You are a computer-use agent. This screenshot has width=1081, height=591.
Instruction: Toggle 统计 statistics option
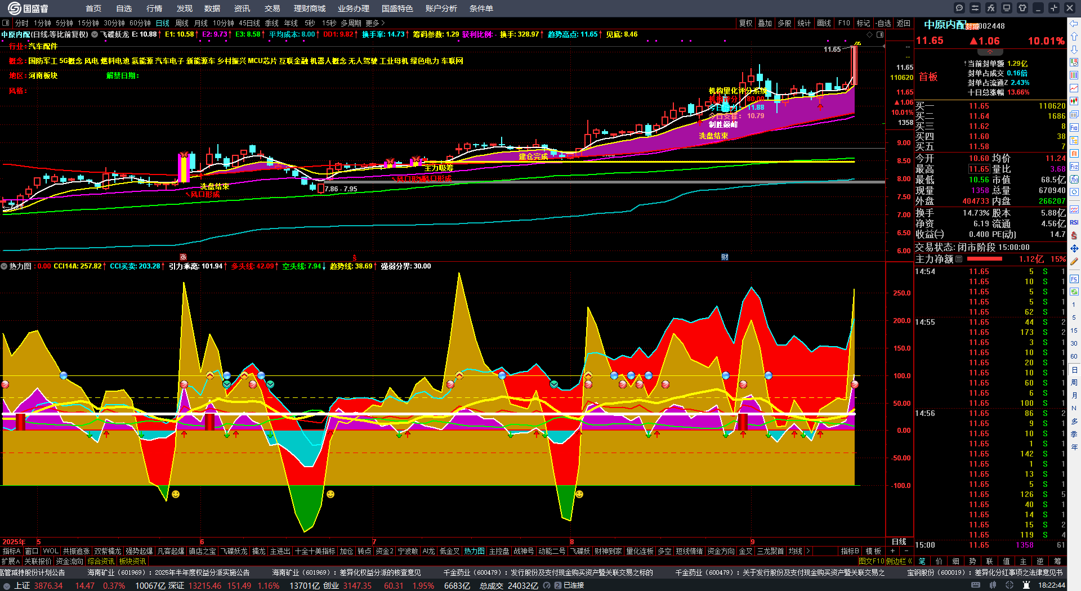804,23
